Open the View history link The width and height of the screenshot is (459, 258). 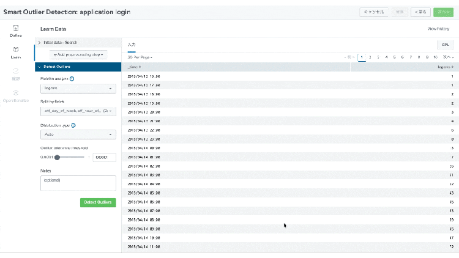(438, 29)
